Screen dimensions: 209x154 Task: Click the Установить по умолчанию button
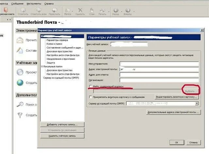pyautogui.click(x=62, y=130)
